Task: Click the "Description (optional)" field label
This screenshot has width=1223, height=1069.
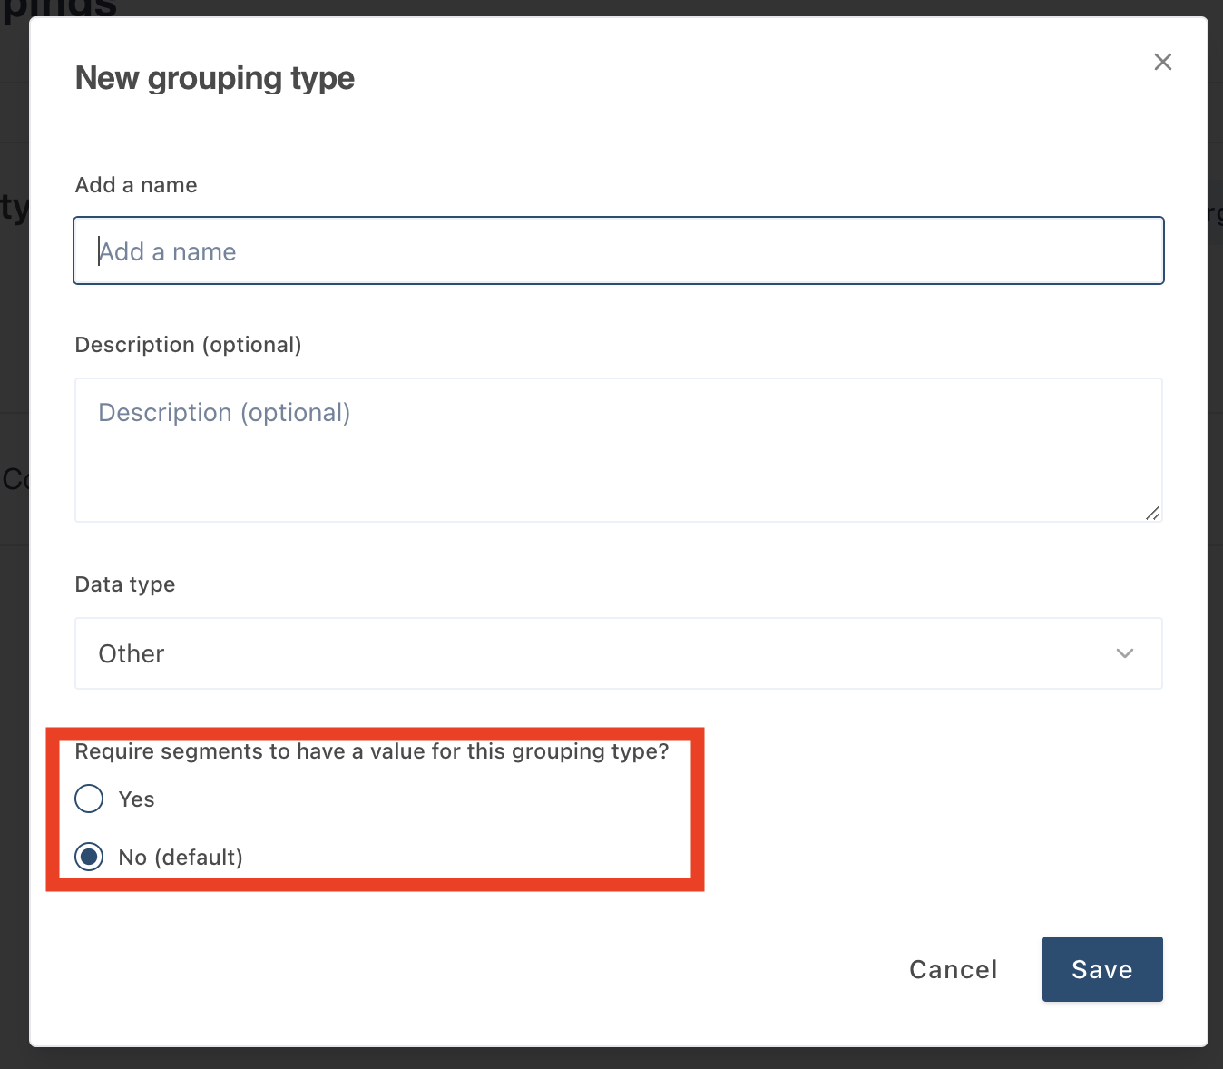Action: pos(188,345)
